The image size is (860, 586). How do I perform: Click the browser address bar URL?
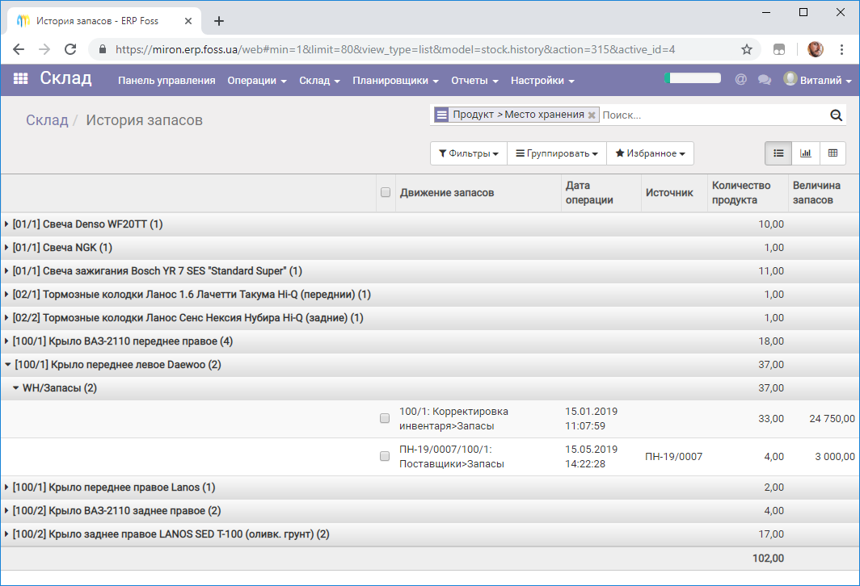[x=395, y=50]
